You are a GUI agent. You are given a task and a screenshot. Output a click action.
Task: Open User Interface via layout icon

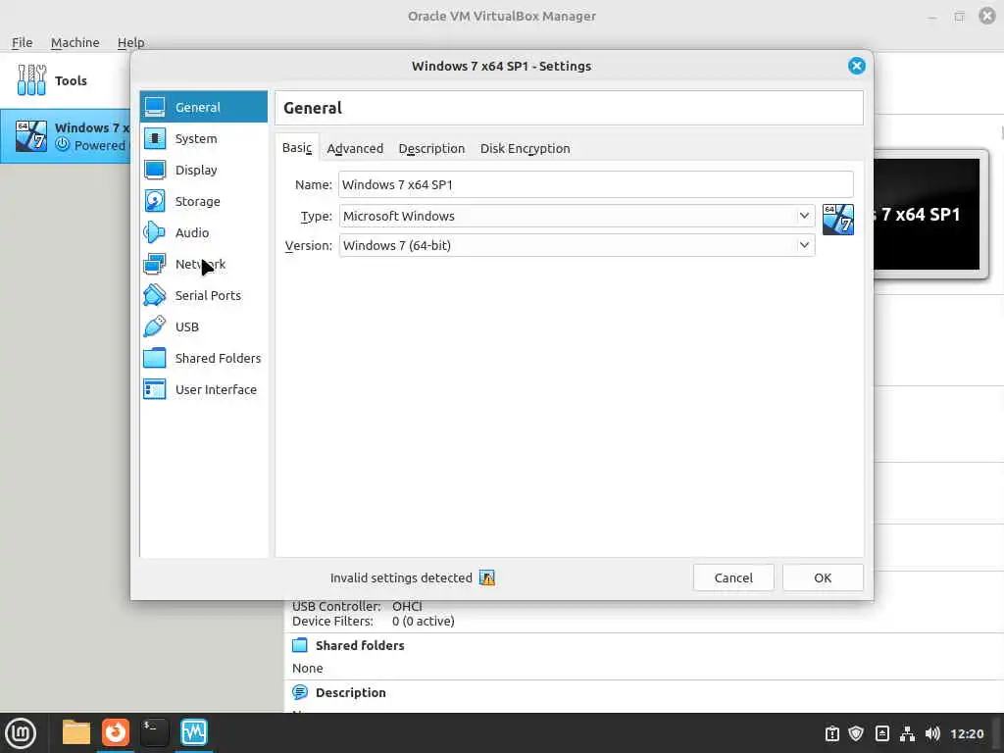(x=154, y=389)
